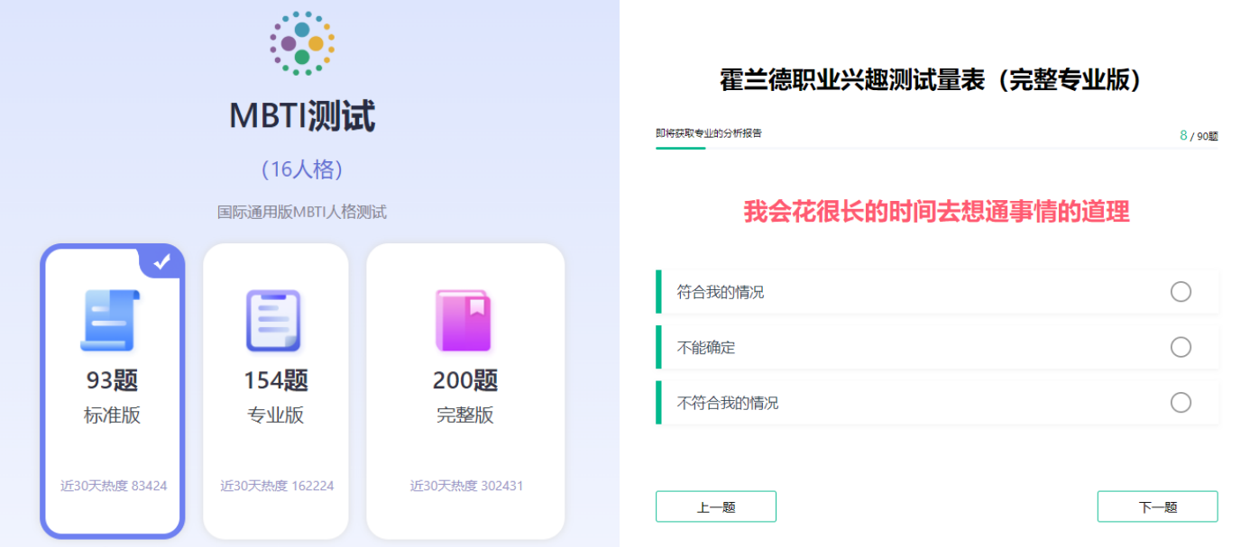Select the 93题 标准版 card
Image resolution: width=1259 pixels, height=547 pixels.
(113, 391)
